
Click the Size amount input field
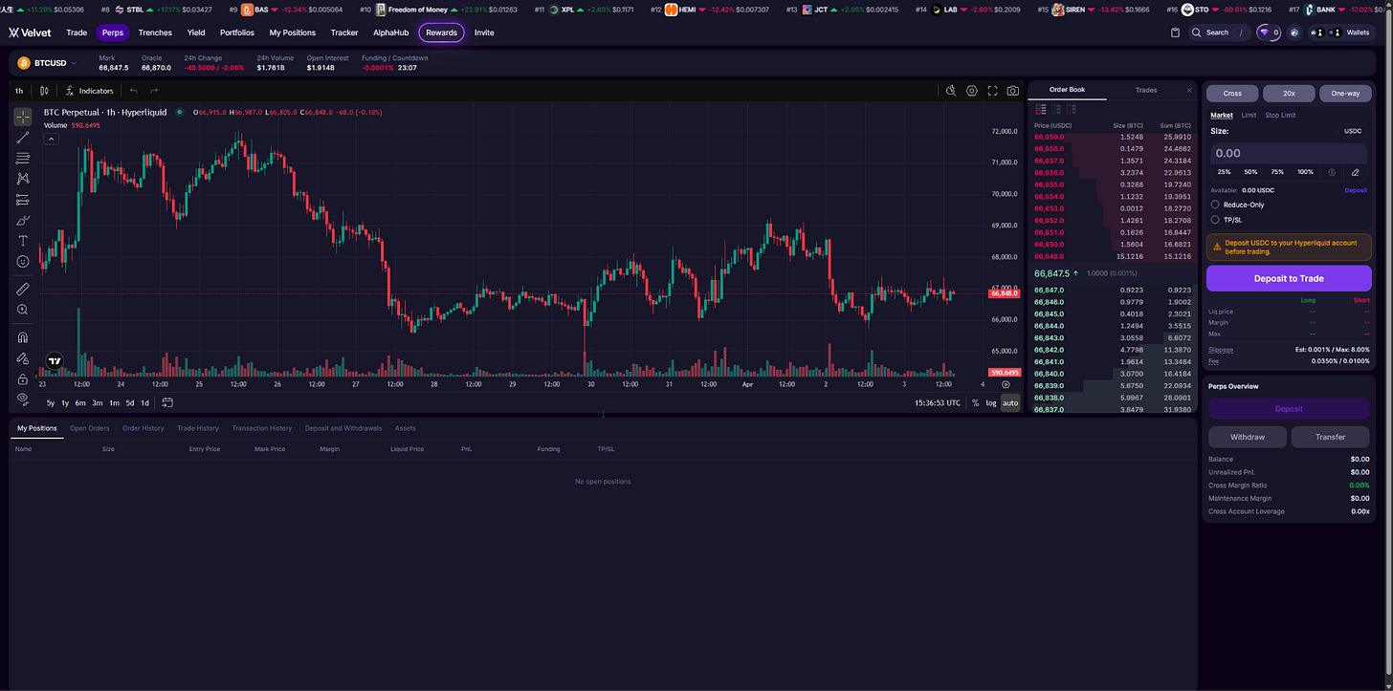tap(1289, 153)
